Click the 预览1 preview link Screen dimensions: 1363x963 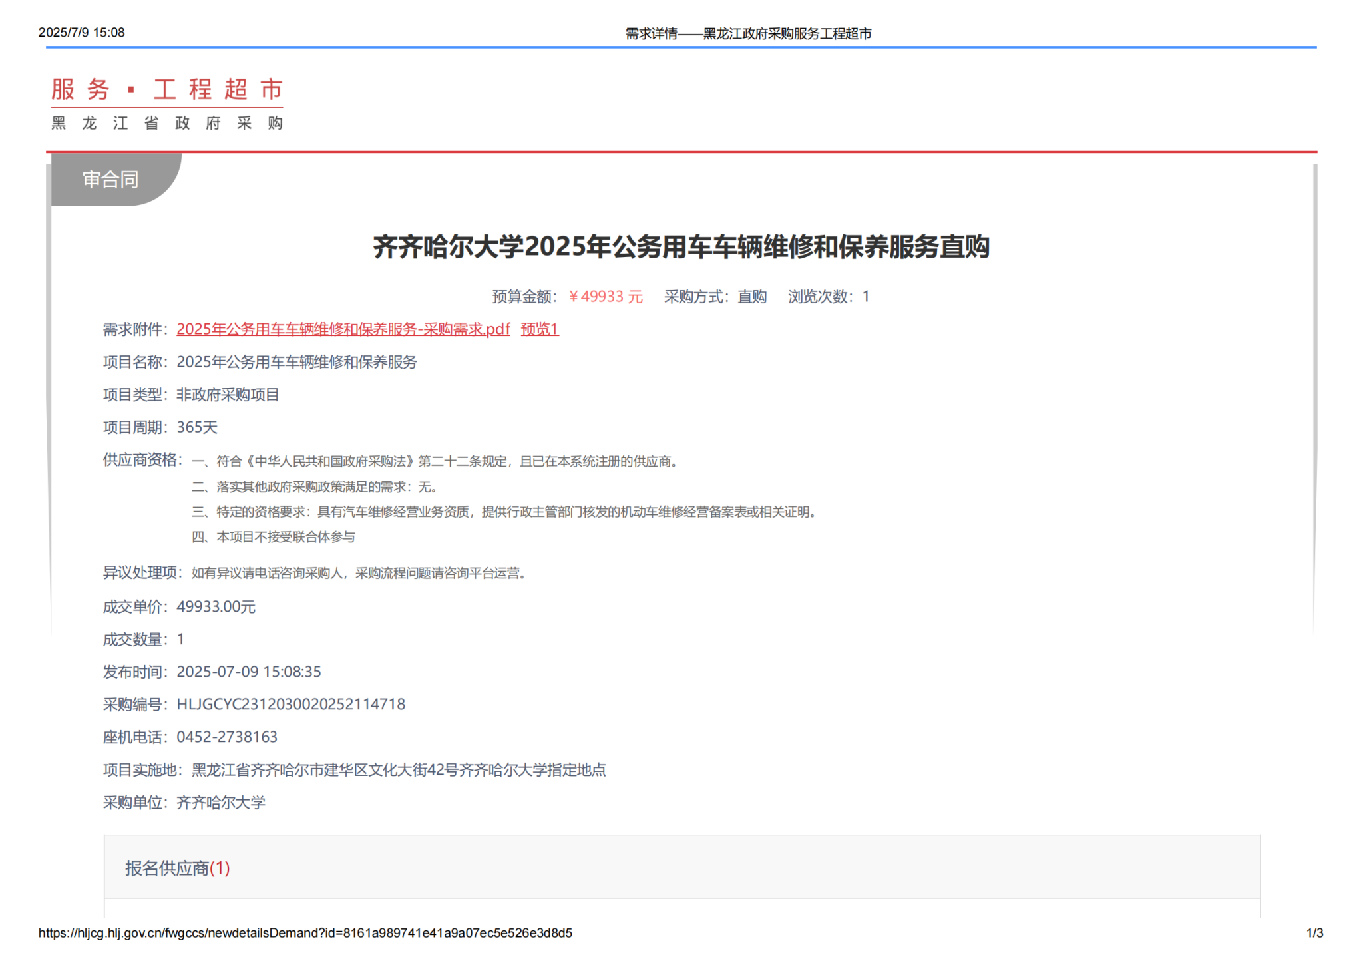(x=539, y=329)
